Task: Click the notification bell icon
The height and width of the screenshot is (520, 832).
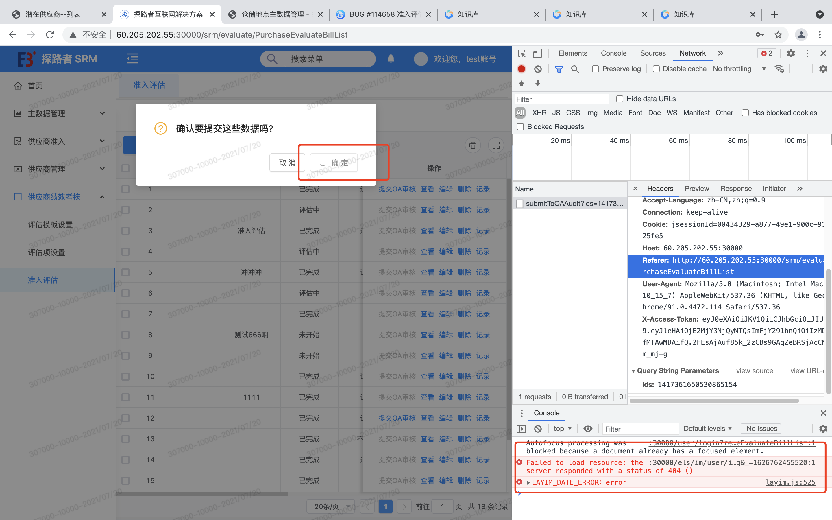Action: tap(391, 59)
